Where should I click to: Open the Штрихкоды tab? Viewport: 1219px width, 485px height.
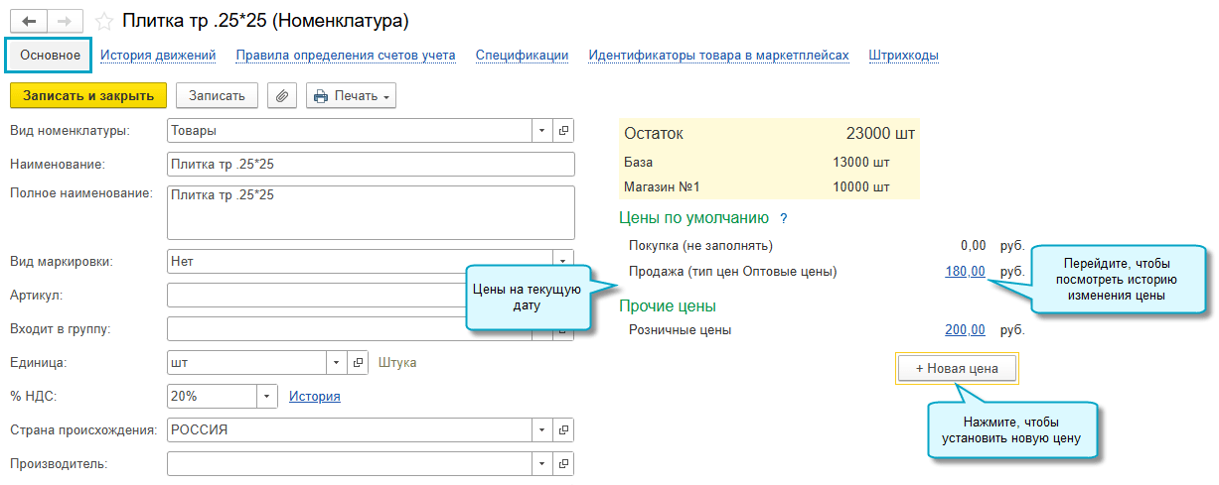click(903, 56)
